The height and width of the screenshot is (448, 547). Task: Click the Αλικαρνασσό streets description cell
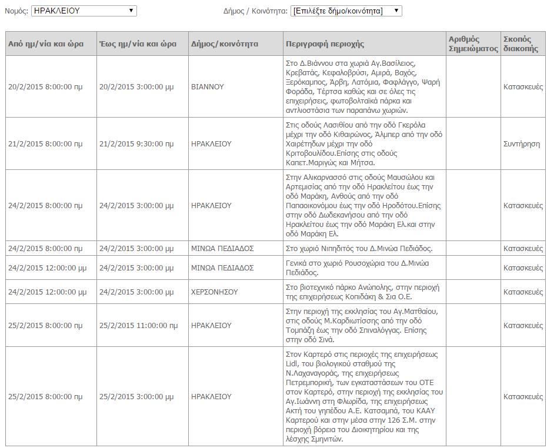363,206
